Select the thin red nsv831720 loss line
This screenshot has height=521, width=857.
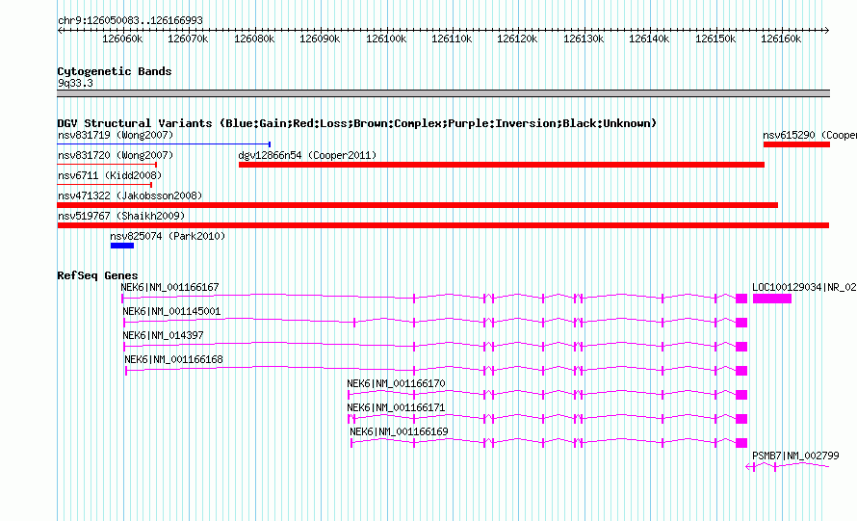coord(107,165)
